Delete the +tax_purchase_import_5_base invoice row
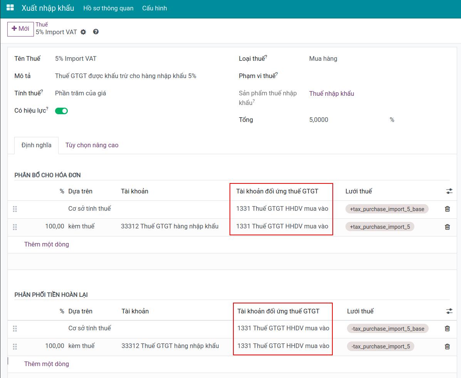This screenshot has width=461, height=378. 447,209
